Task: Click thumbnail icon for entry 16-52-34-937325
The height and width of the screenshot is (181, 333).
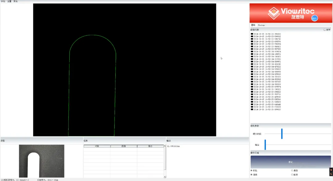Action: [252, 82]
